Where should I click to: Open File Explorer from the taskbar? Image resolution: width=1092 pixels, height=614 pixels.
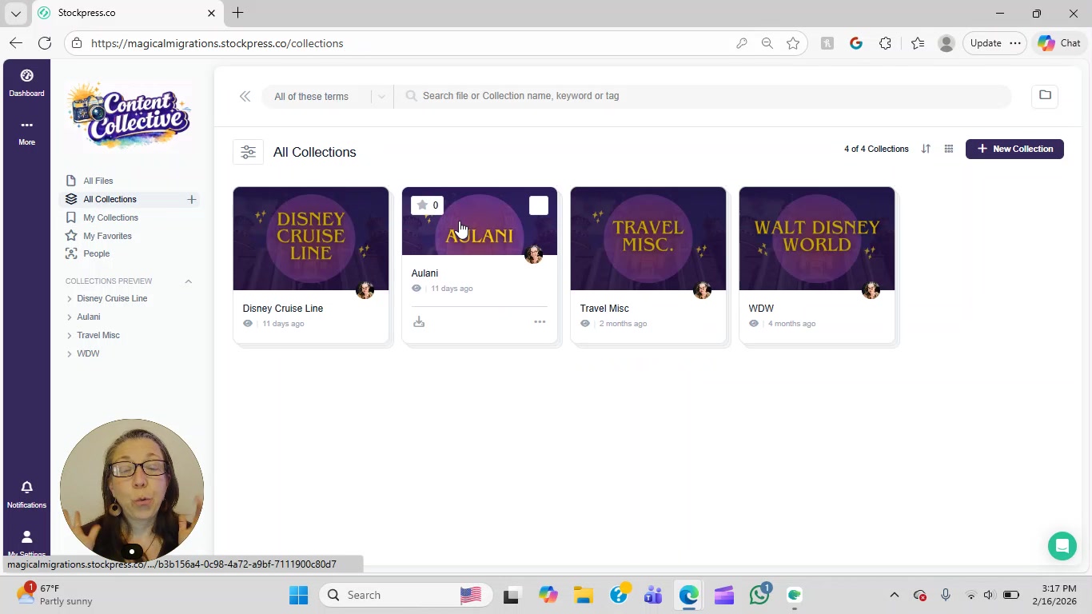coord(583,595)
